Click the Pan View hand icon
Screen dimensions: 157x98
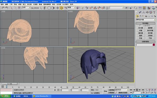click(x=149, y=93)
